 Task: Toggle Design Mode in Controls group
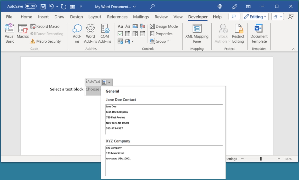pos(164,26)
